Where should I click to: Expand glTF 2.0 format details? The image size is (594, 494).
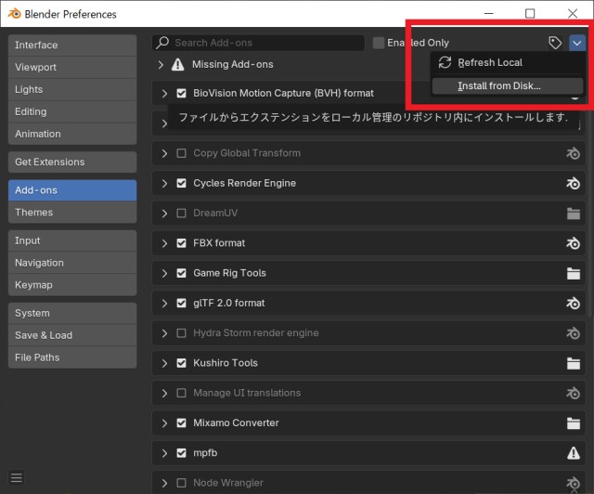164,303
